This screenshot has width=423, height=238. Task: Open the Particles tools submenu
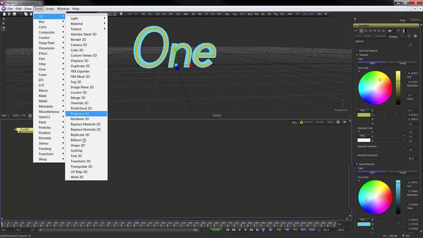tap(49, 128)
